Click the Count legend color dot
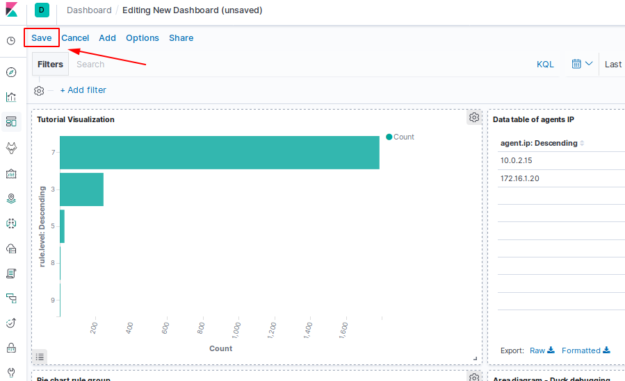This screenshot has height=381, width=625. 389,137
